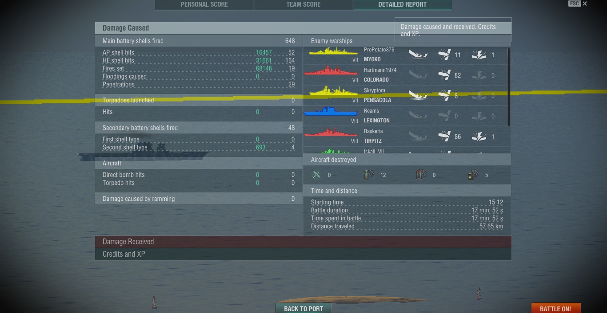Collapse the Damage Caused section header
Image resolution: width=607 pixels, height=313 pixels.
point(245,28)
